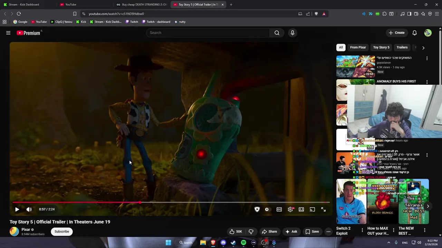The width and height of the screenshot is (442, 248).
Task: Open the Twitch - dashboard bookmark
Action: (155, 22)
